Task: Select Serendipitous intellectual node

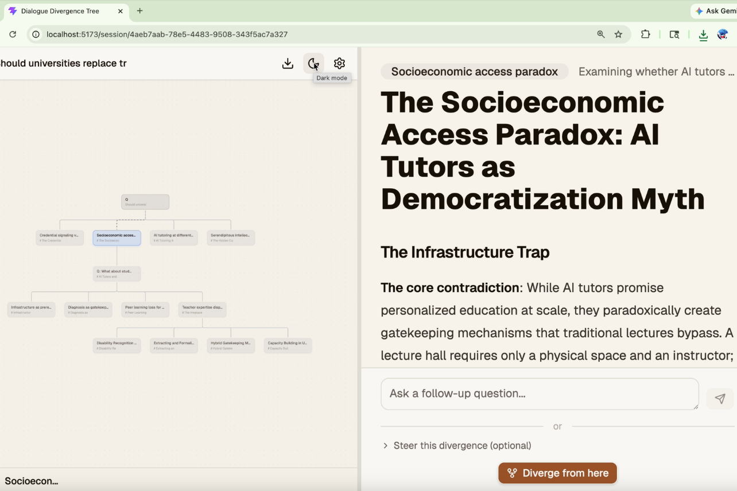Action: (231, 237)
